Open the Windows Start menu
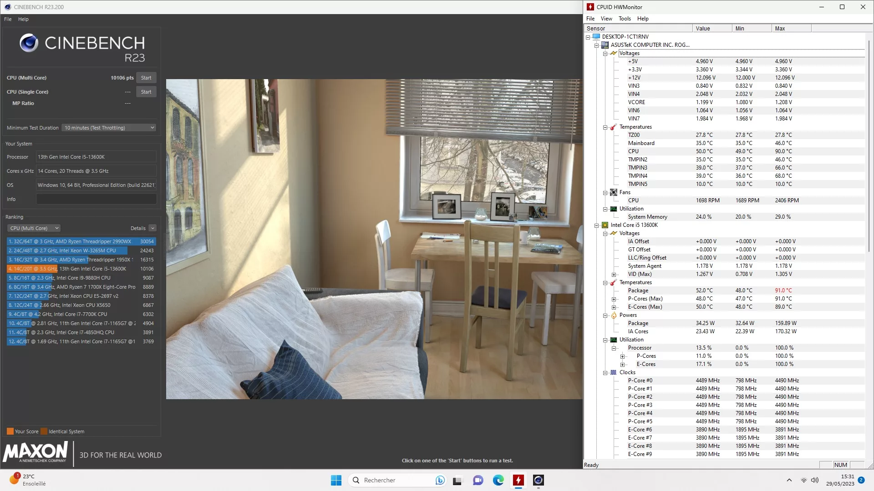The height and width of the screenshot is (491, 874). coord(336,480)
